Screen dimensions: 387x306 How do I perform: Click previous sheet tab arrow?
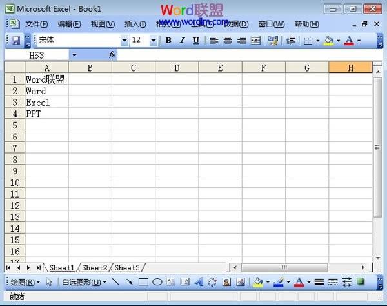(19, 268)
